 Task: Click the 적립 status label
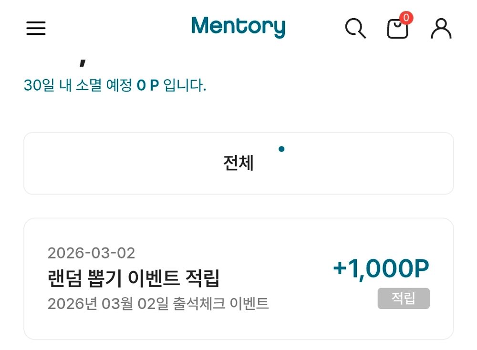pyautogui.click(x=404, y=299)
